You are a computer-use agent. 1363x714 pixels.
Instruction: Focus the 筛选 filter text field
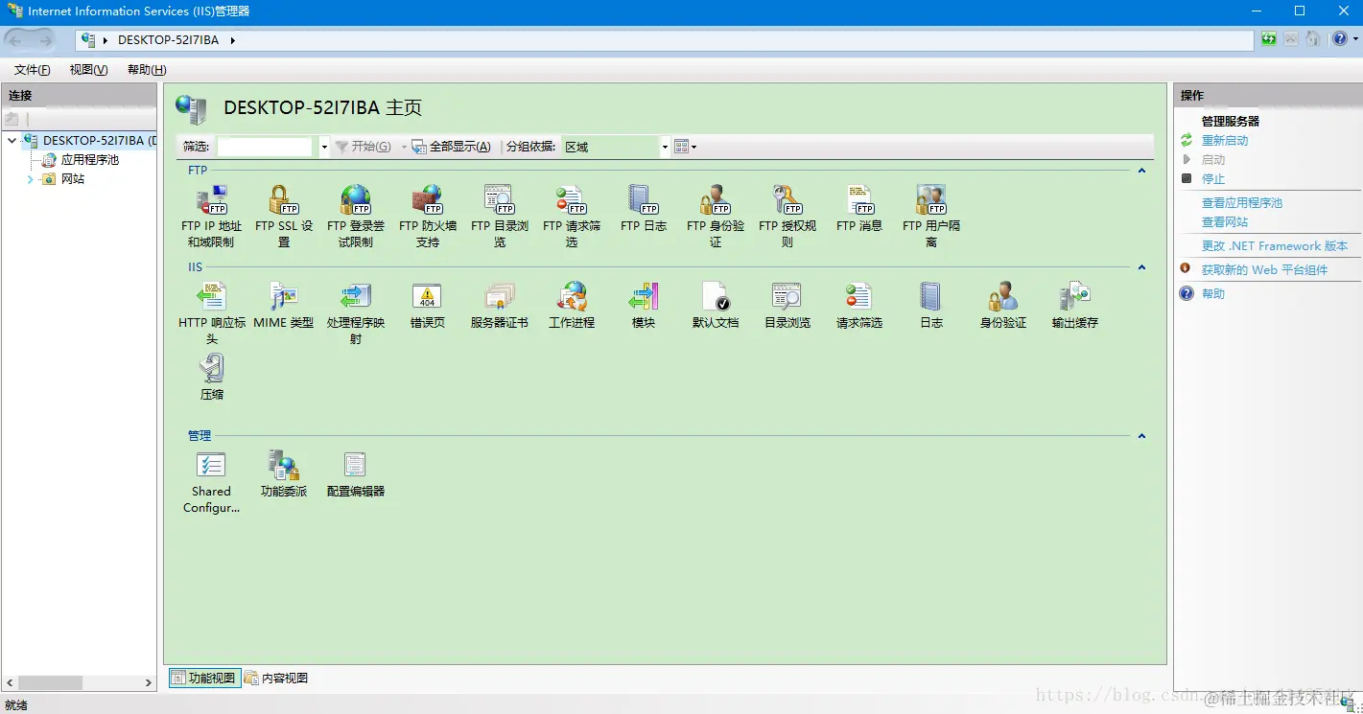click(265, 147)
